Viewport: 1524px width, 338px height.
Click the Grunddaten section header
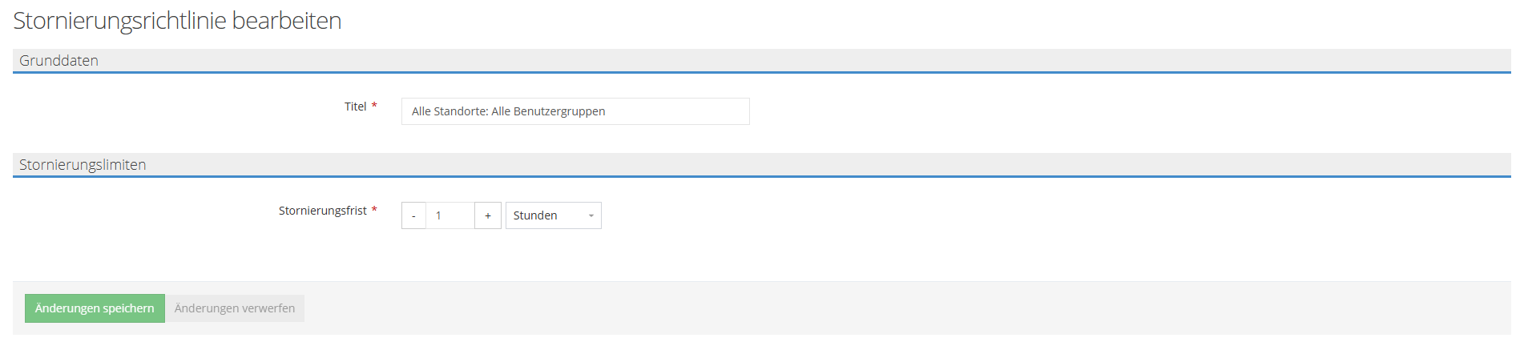point(59,61)
